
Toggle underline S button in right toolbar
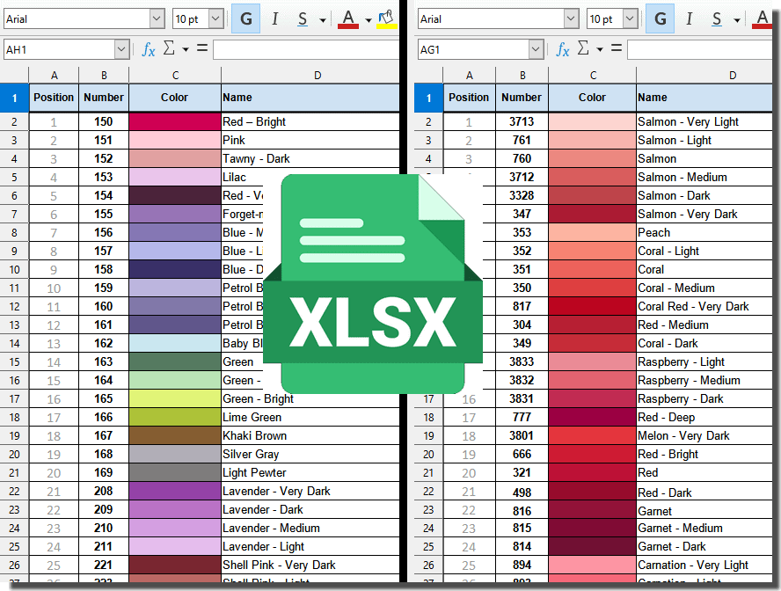click(717, 18)
